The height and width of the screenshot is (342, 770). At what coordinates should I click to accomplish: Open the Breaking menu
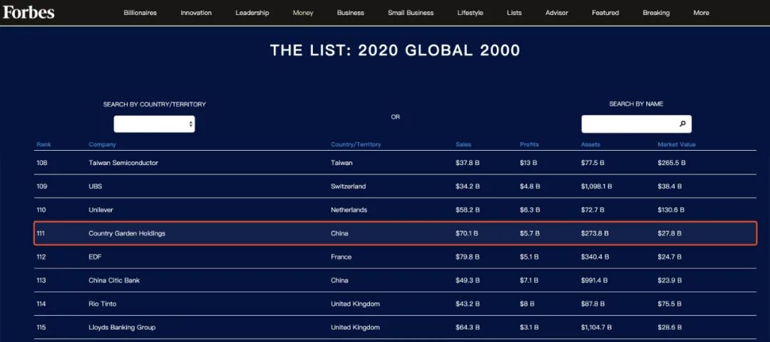coord(656,13)
